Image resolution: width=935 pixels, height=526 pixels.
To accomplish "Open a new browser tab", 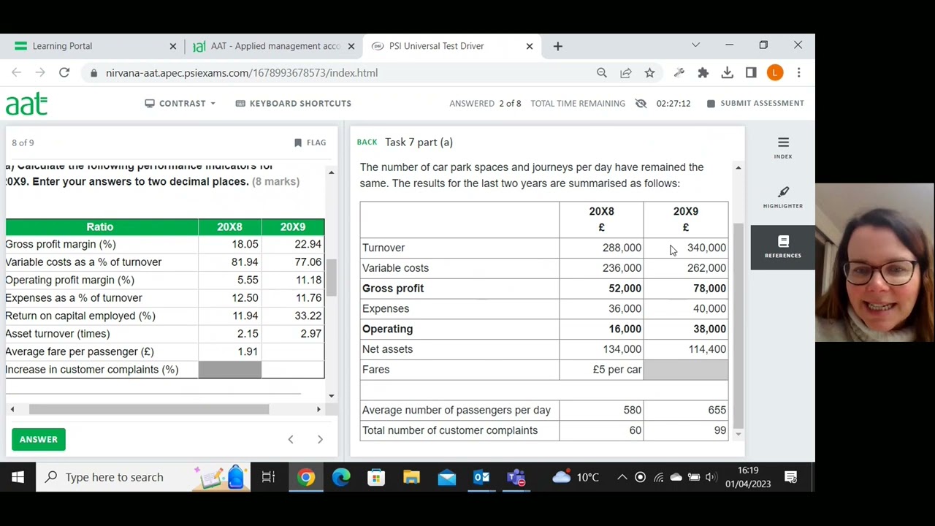I will coord(557,46).
